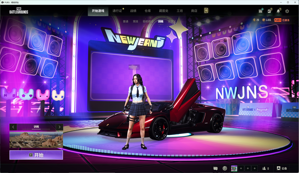Invite teammate in third empty plus slot
The width and height of the screenshot is (299, 173).
(x=255, y=168)
